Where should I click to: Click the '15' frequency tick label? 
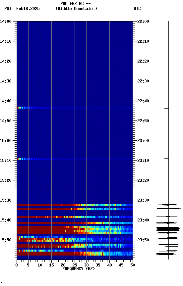[51, 265]
